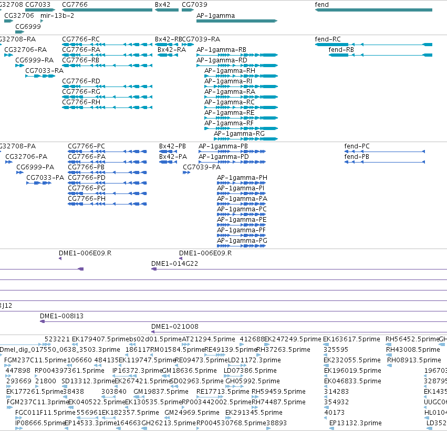The width and height of the screenshot is (447, 431).
Task: Select protein Bx42-PA label
Action: (x=173, y=157)
